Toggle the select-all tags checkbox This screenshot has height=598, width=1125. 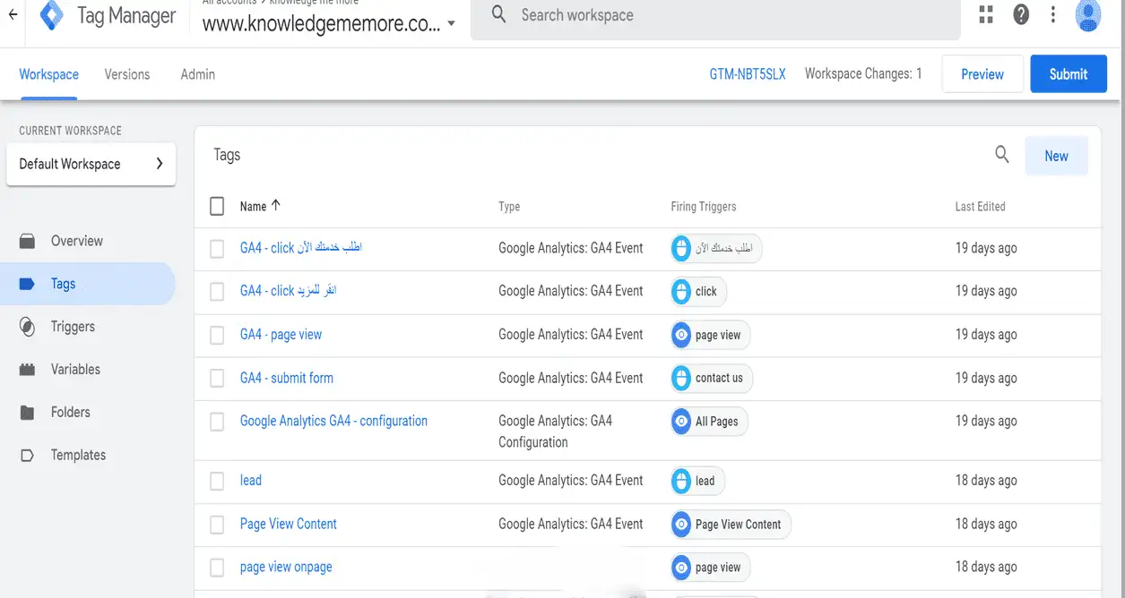217,206
